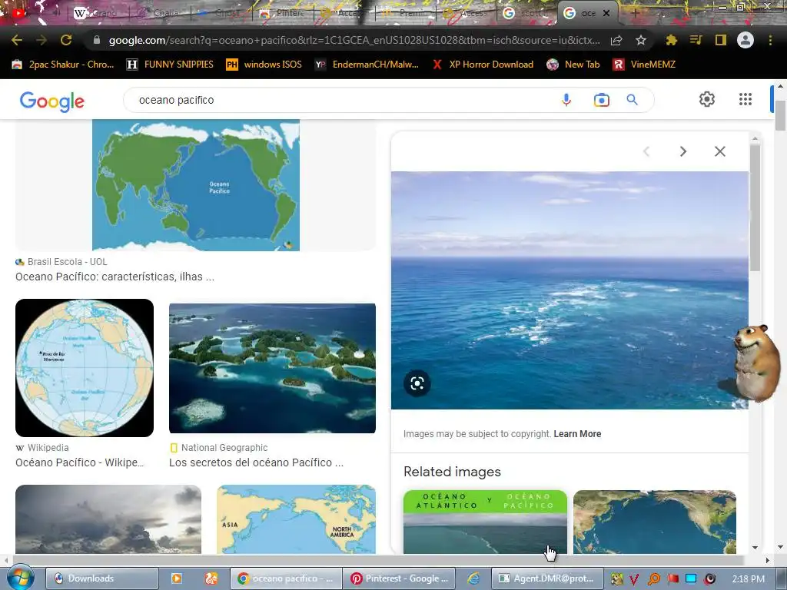This screenshot has width=787, height=590.
Task: Open 'Los secretos del océano Pacífico' link
Action: (257, 462)
